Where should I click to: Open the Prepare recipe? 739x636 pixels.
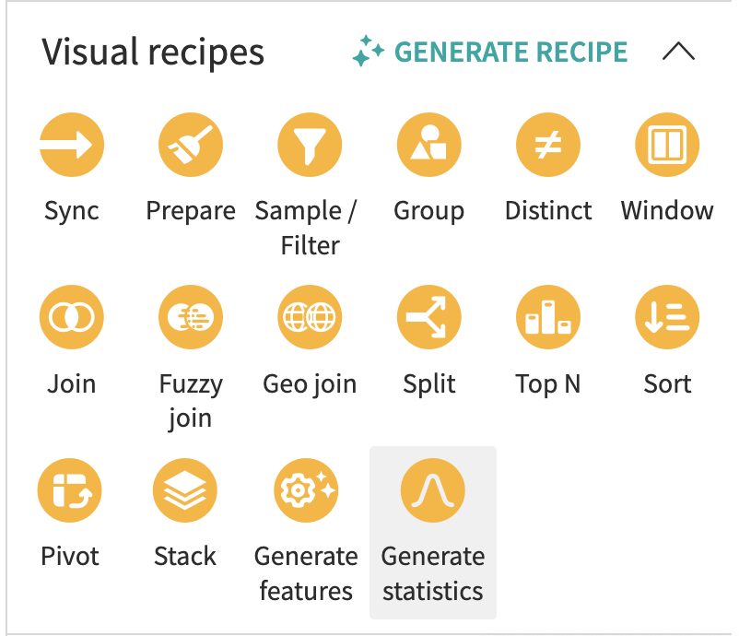tap(190, 144)
